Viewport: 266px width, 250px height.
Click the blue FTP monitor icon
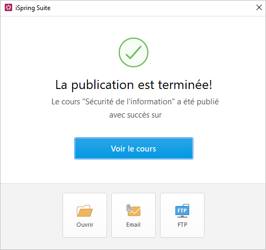pyautogui.click(x=182, y=211)
